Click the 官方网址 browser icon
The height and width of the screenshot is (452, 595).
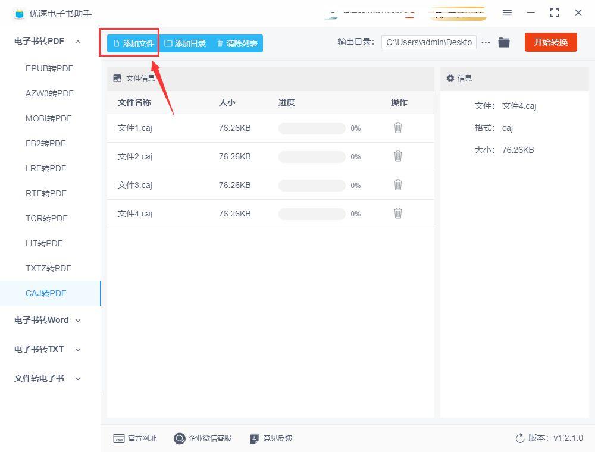(119, 439)
